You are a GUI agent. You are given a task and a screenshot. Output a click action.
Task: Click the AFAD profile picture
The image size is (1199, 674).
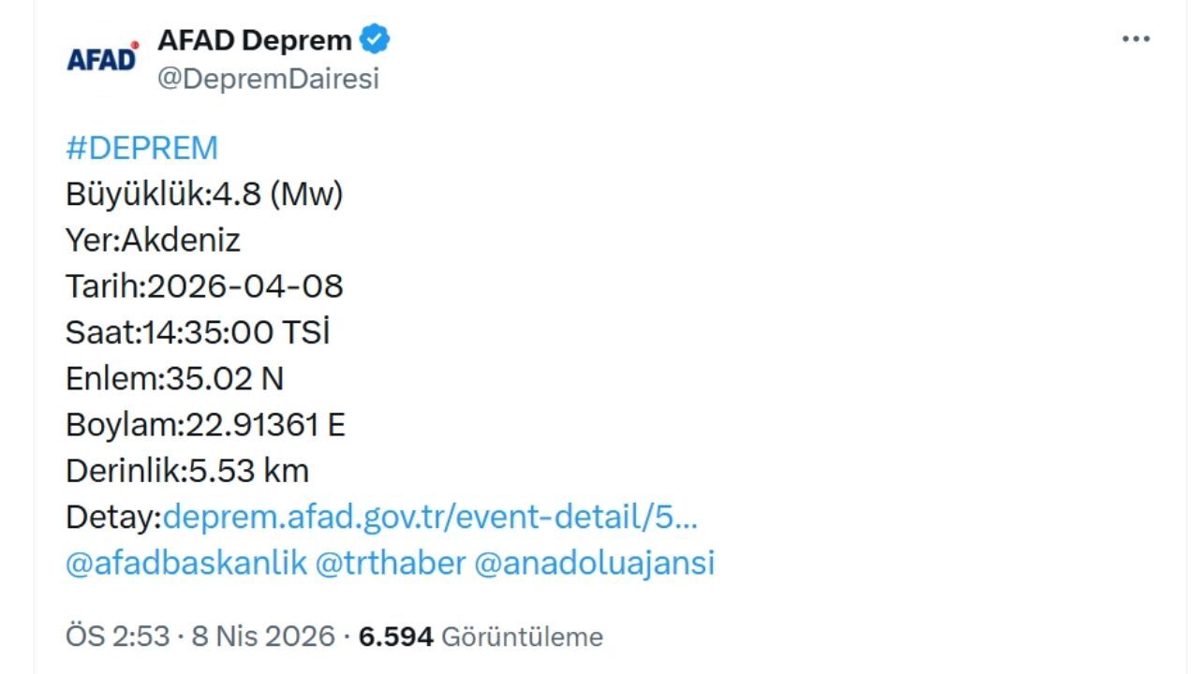pos(101,56)
